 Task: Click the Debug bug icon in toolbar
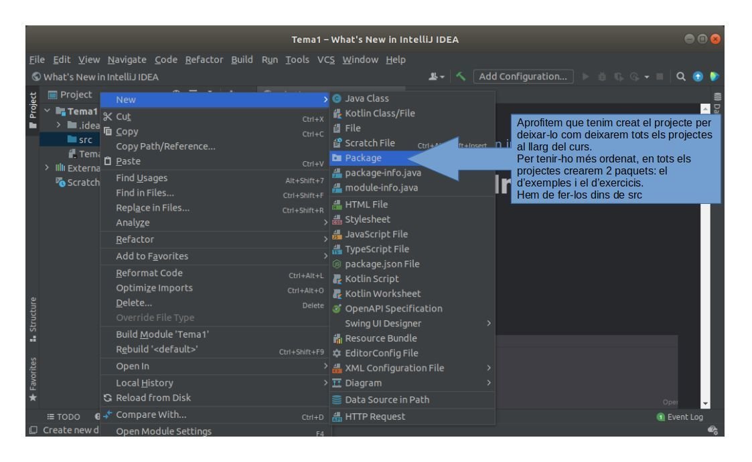click(602, 77)
